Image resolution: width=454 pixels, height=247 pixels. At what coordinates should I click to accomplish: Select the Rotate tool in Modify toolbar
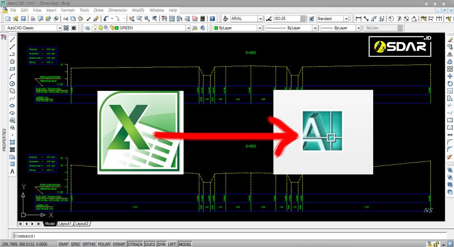pyautogui.click(x=449, y=84)
